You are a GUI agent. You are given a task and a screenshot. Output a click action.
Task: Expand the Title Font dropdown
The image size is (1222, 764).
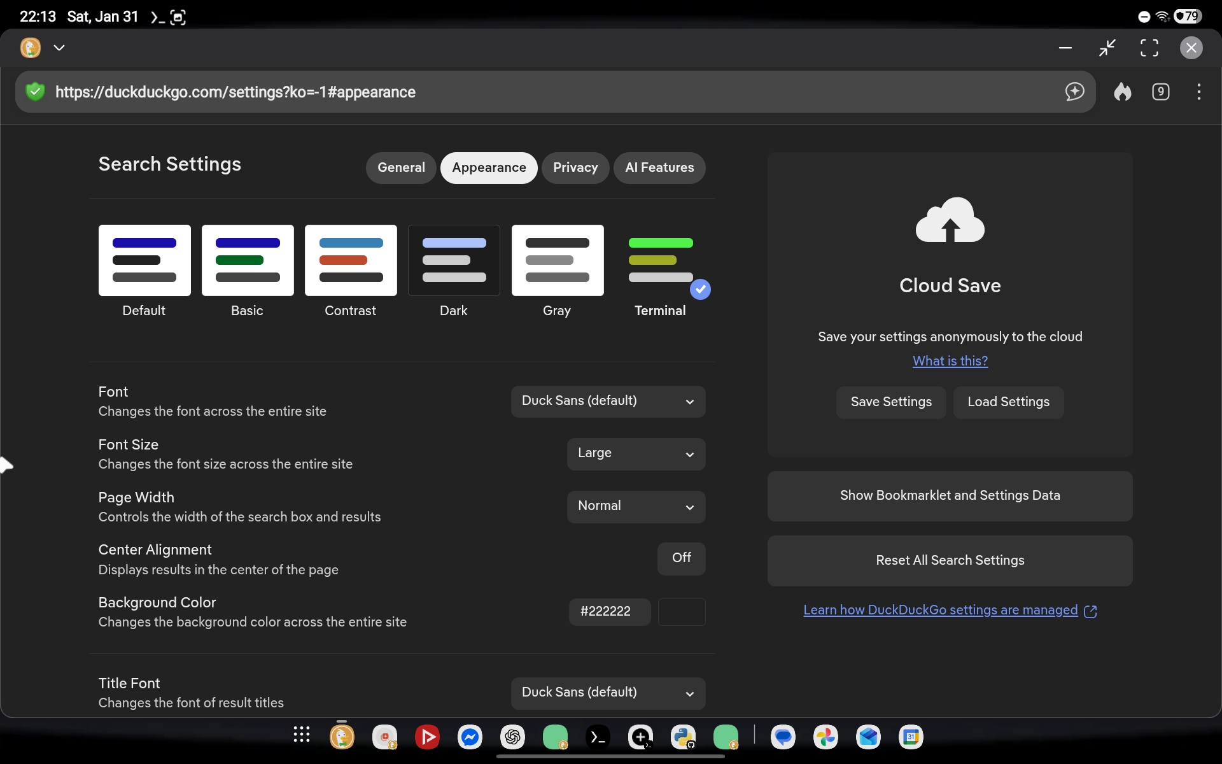608,693
